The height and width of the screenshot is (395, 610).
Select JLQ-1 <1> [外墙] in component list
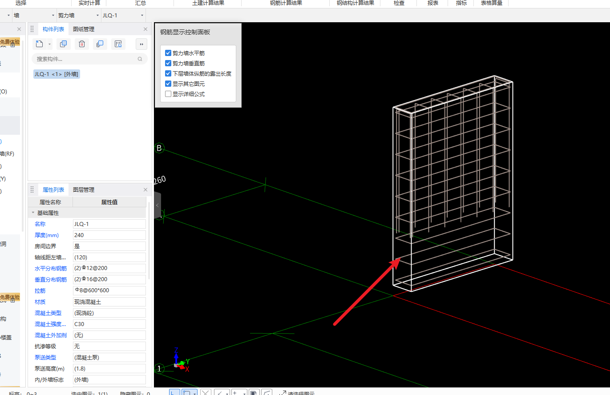point(57,74)
